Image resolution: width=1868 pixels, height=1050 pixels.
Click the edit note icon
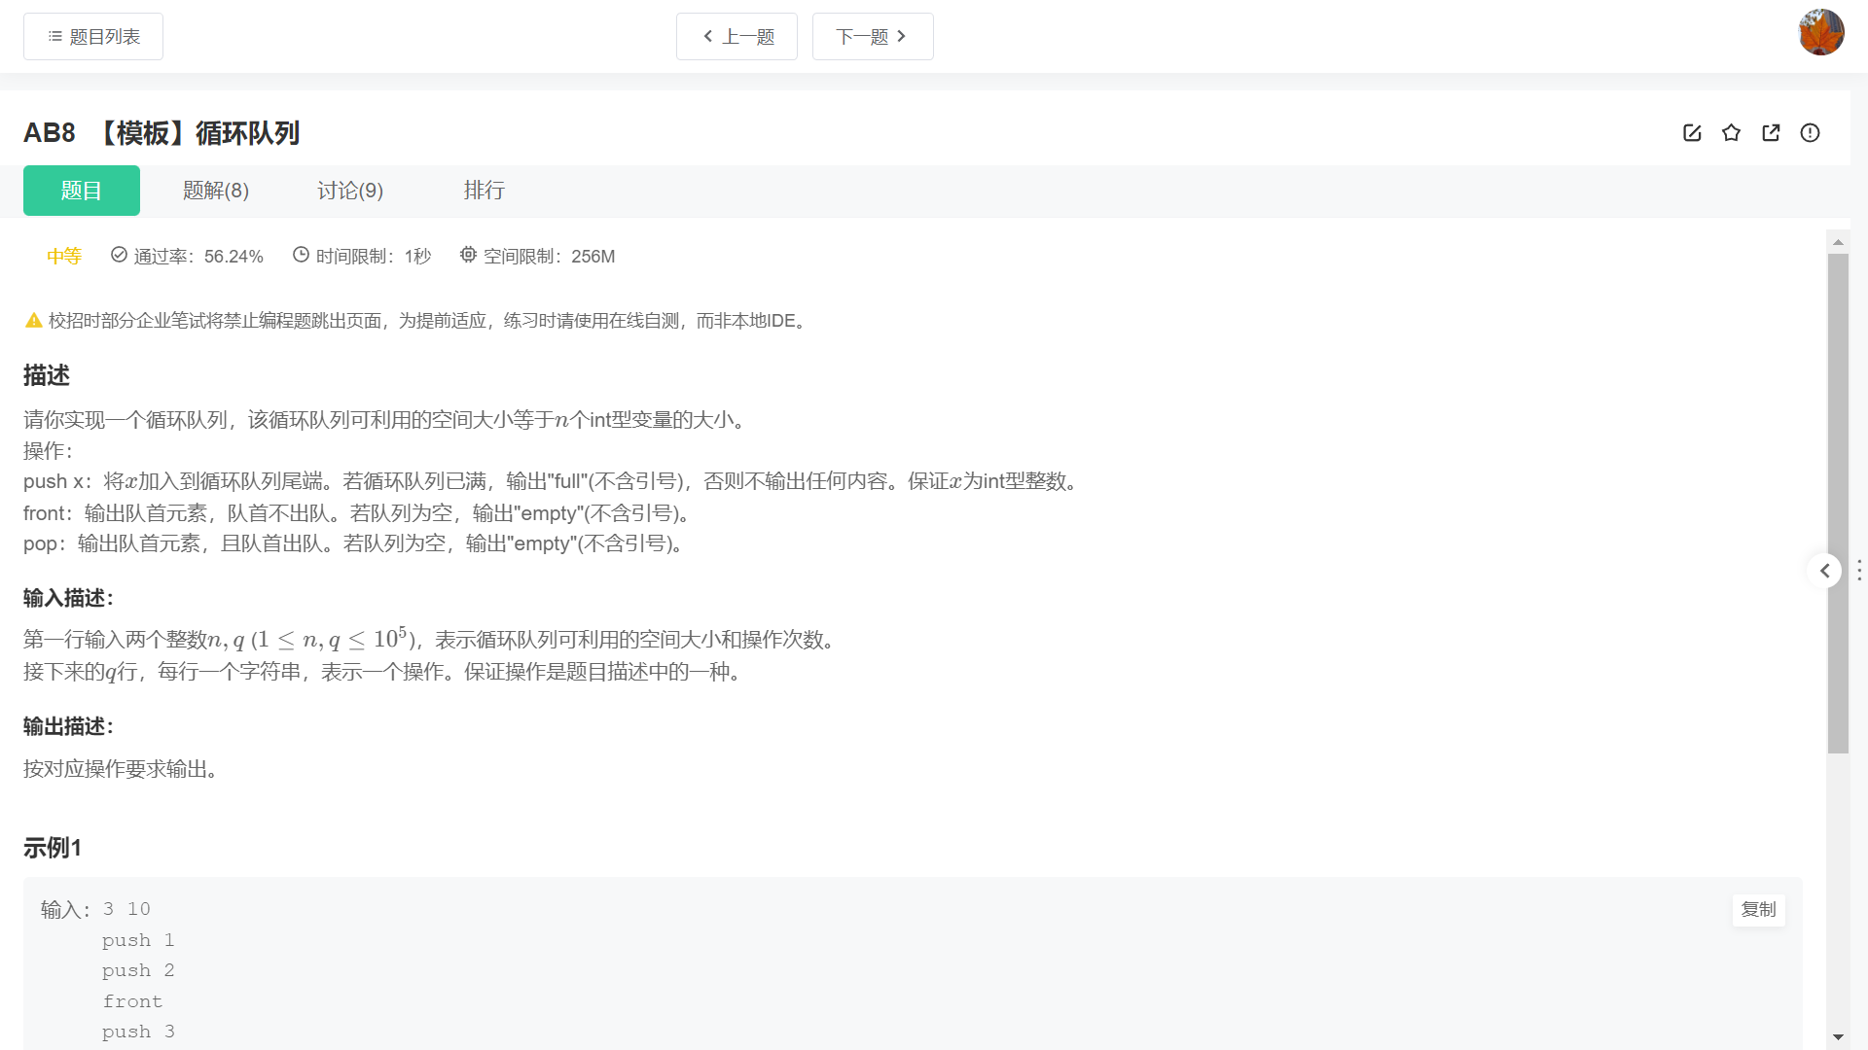pos(1692,133)
